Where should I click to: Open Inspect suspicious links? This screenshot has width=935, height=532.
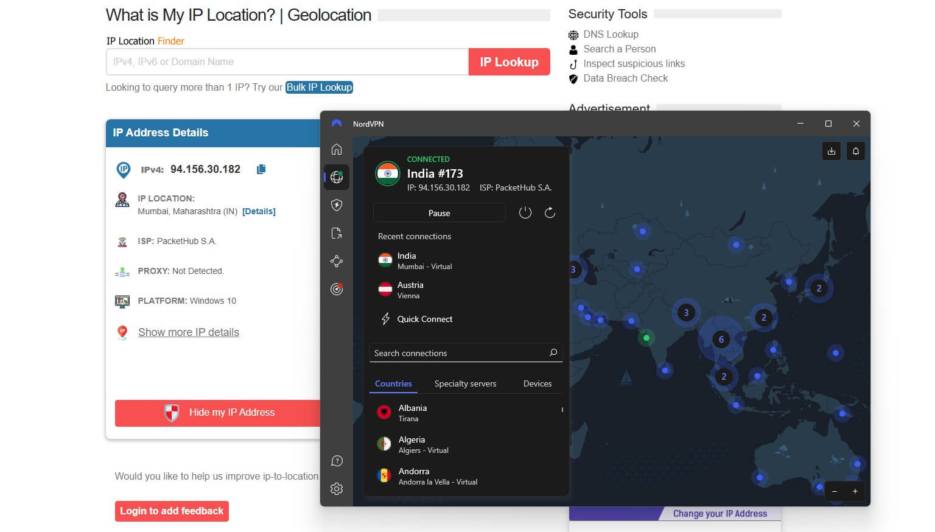(x=634, y=63)
